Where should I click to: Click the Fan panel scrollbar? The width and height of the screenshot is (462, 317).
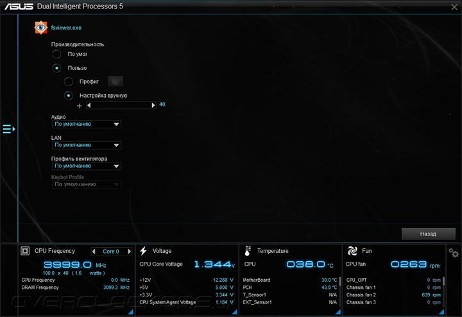point(443,281)
